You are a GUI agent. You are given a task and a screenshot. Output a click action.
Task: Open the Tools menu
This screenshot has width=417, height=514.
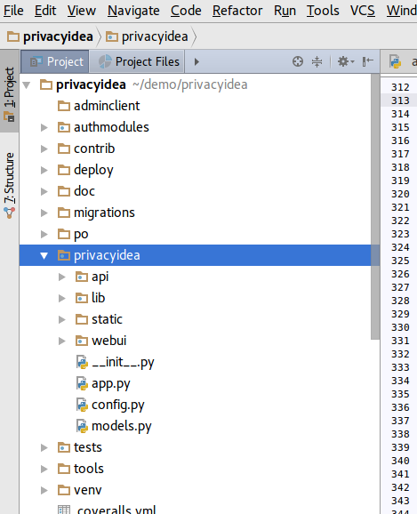pyautogui.click(x=323, y=11)
